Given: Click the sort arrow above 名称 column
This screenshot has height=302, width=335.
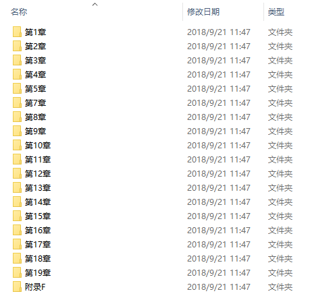Looking at the screenshot, I should (x=95, y=4).
